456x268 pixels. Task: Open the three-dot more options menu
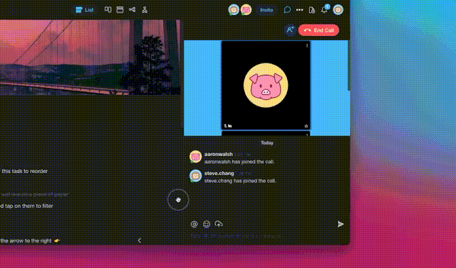point(299,10)
